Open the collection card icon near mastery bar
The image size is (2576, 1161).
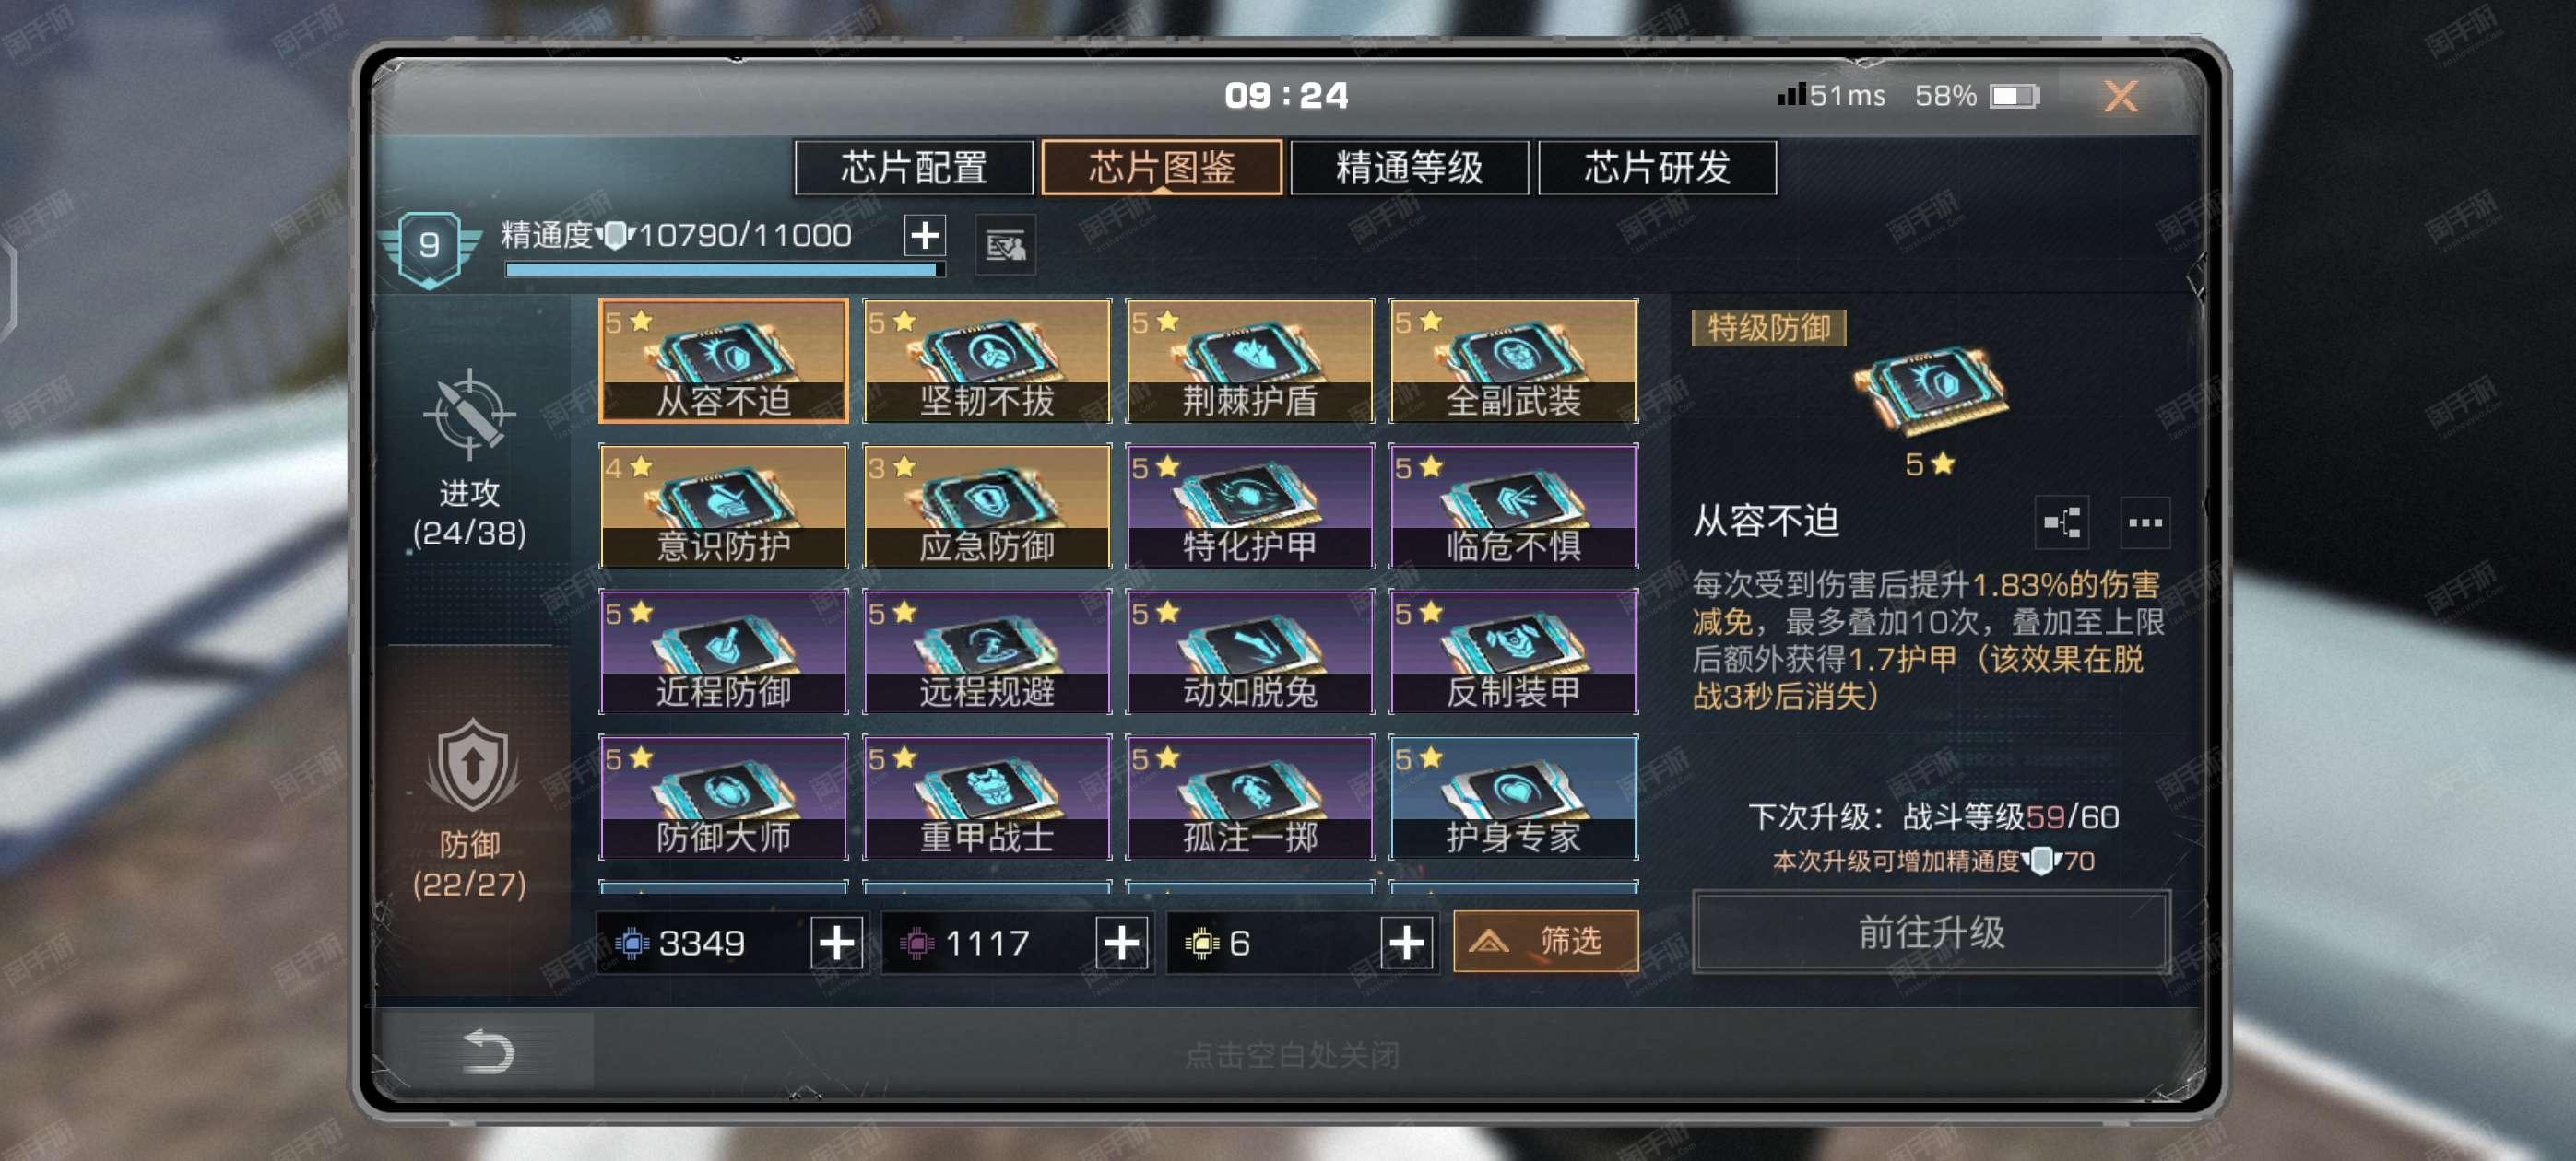coord(1004,244)
